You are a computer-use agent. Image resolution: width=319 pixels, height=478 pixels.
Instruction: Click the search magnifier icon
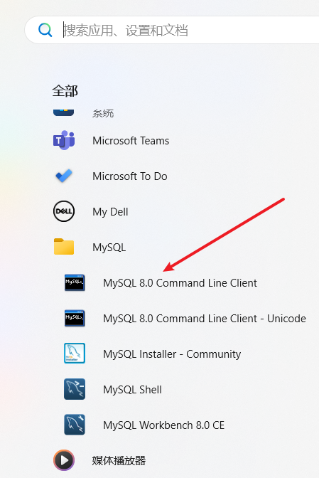click(45, 30)
